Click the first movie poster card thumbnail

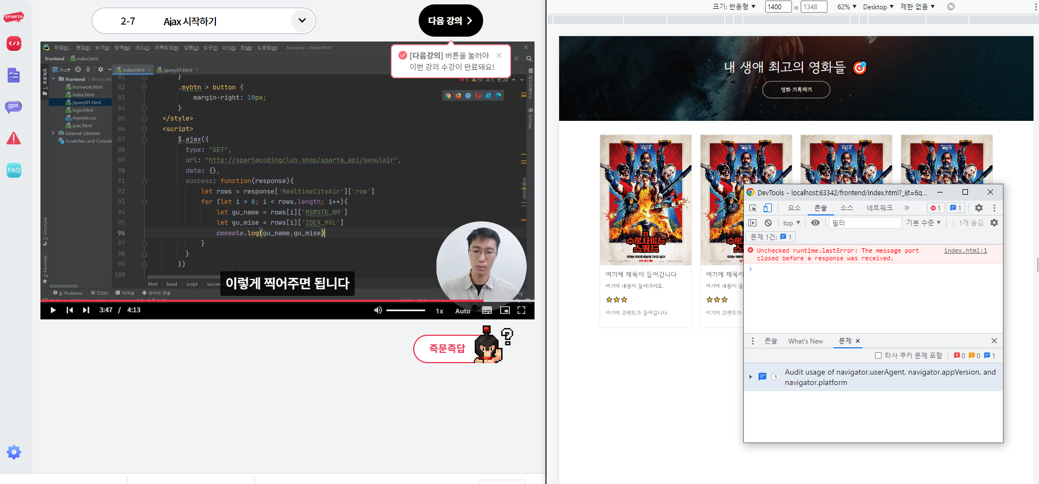pyautogui.click(x=645, y=200)
